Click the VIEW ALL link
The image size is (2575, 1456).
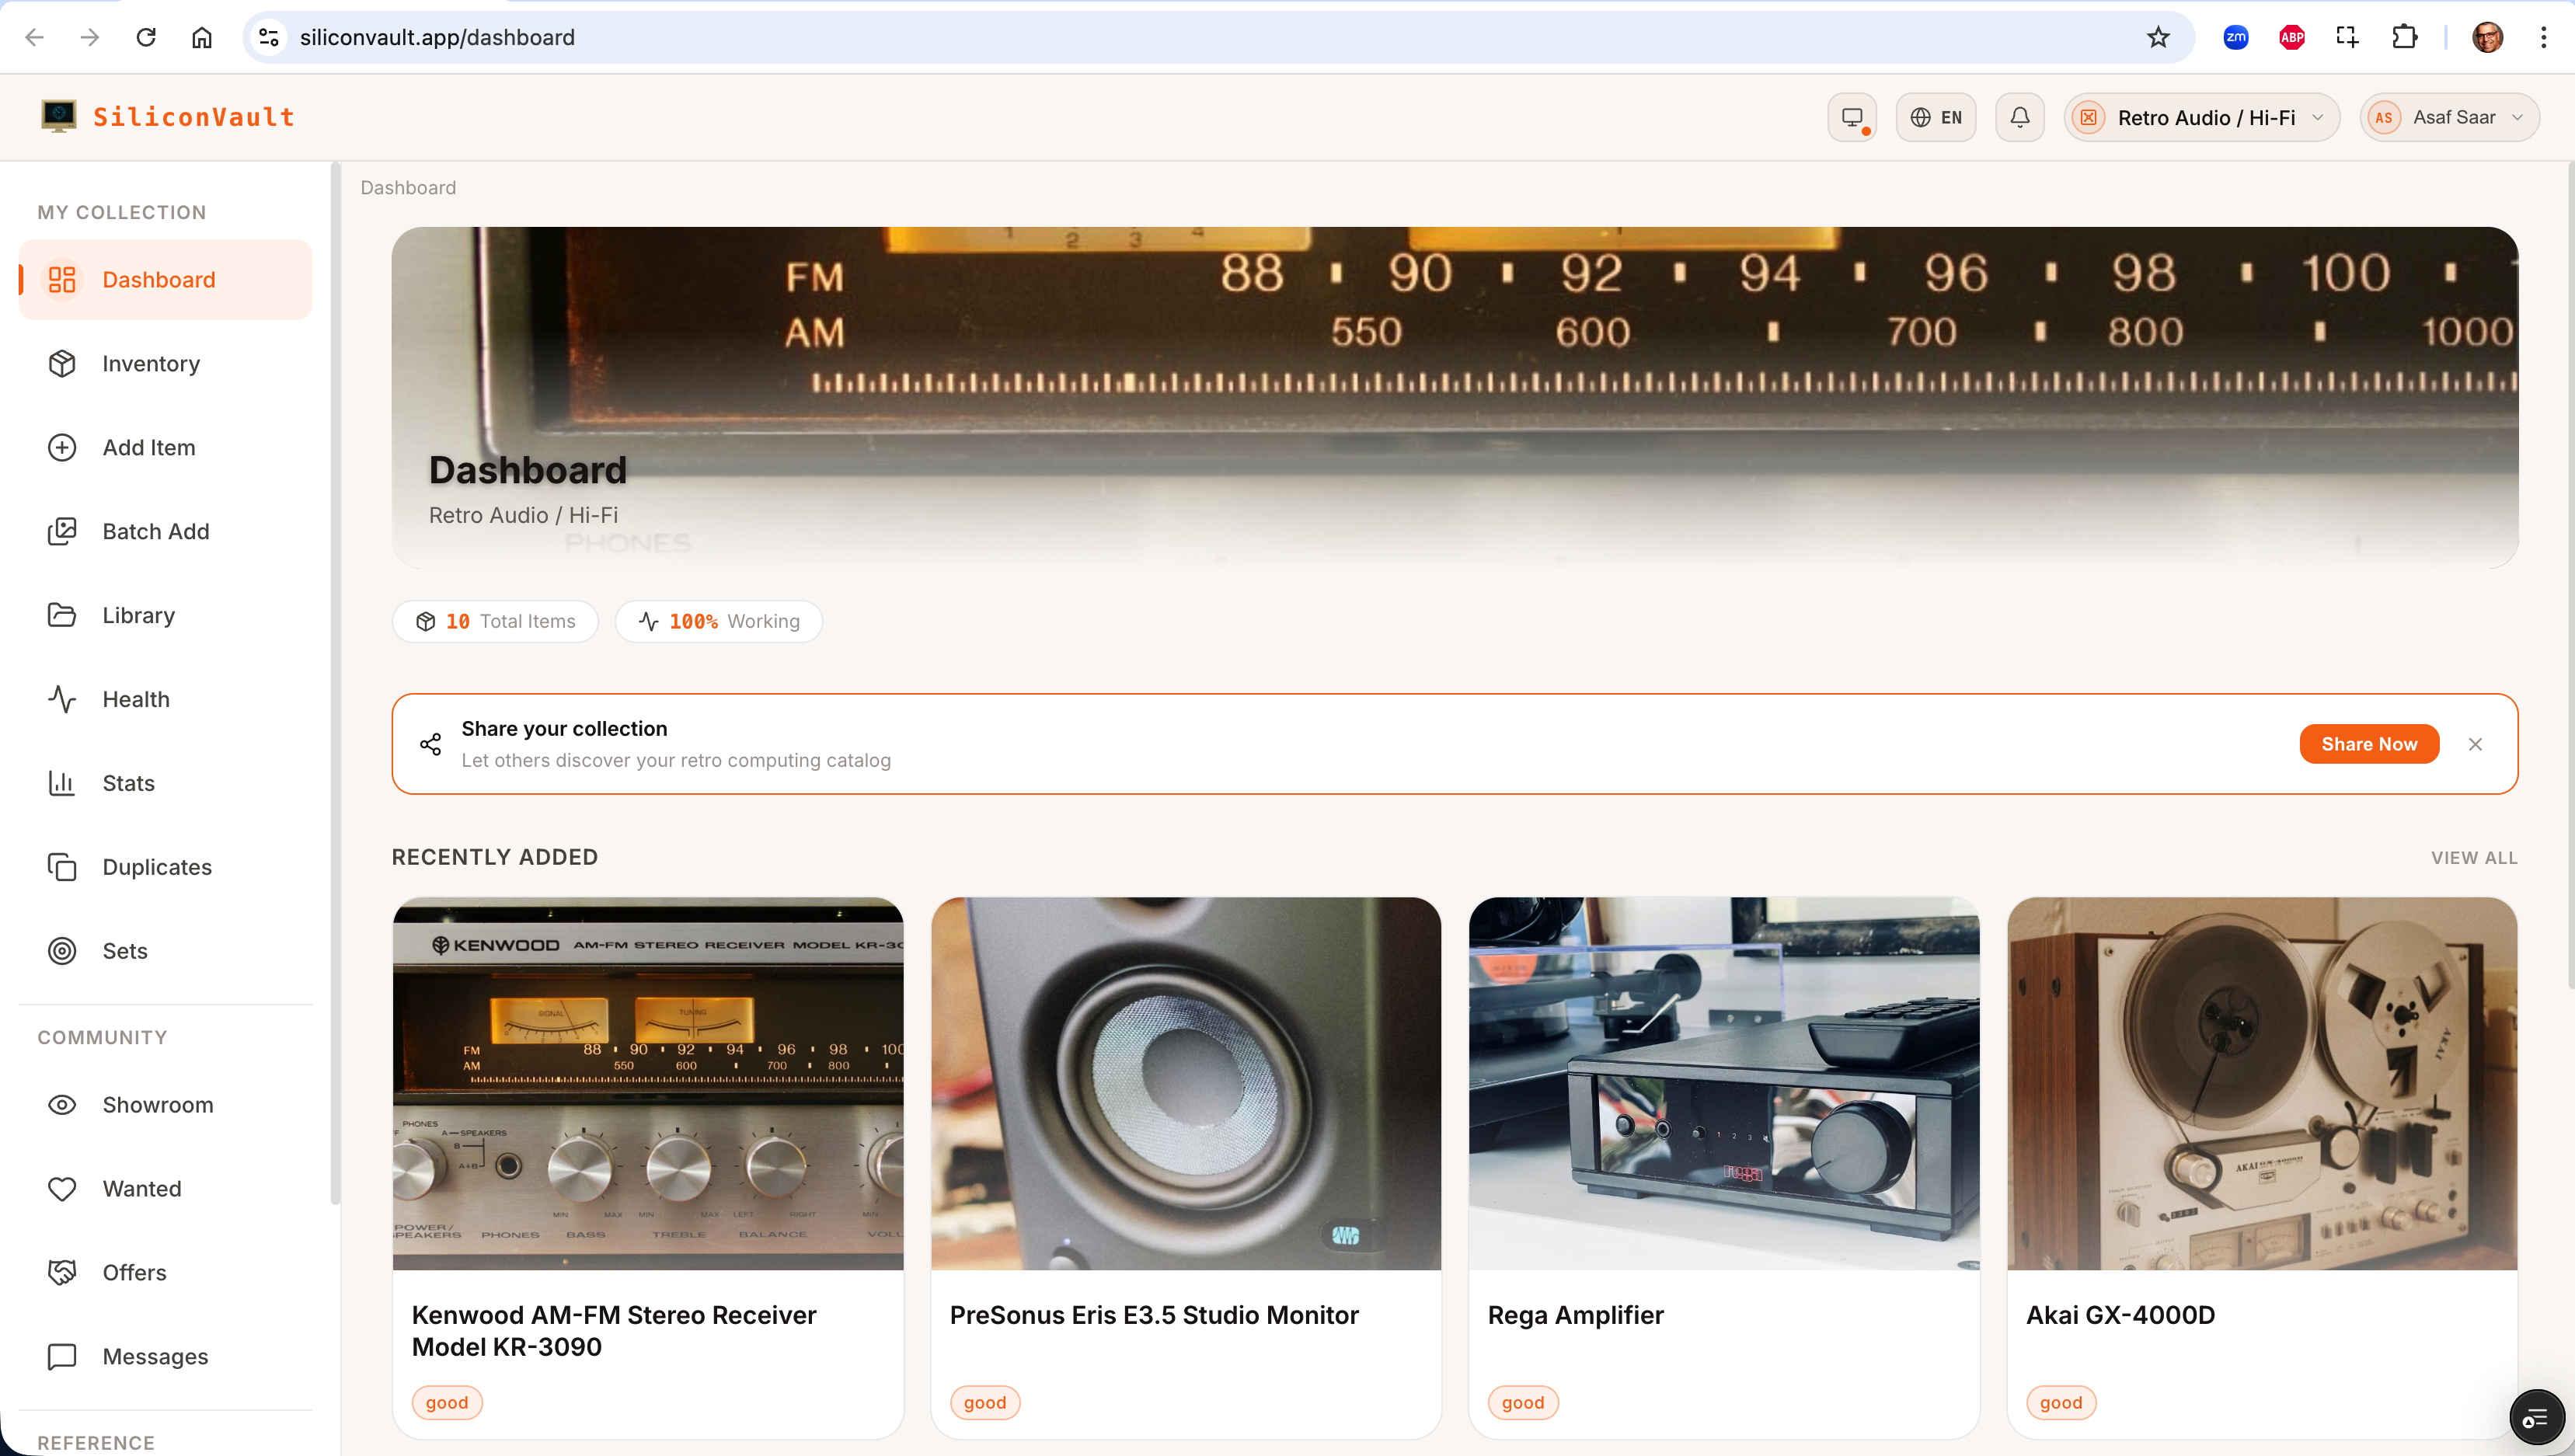point(2473,857)
